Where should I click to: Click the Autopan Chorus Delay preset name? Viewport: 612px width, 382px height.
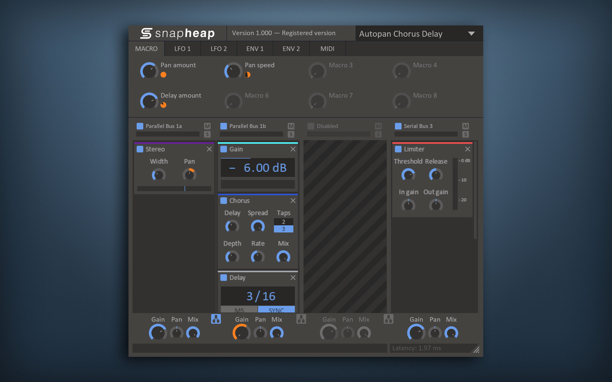tap(401, 34)
